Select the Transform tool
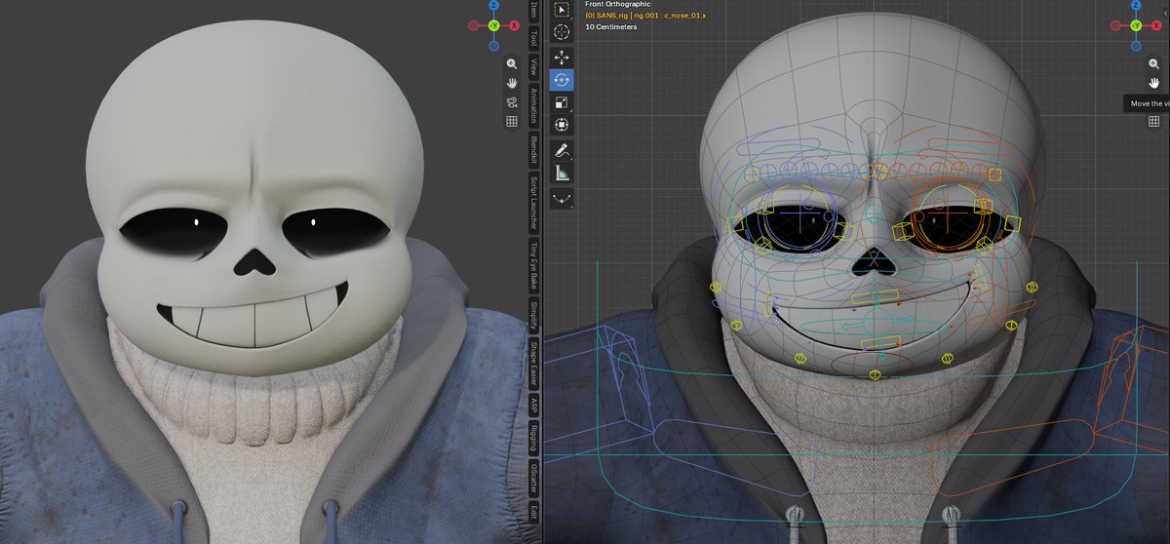The width and height of the screenshot is (1170, 544). tap(563, 125)
